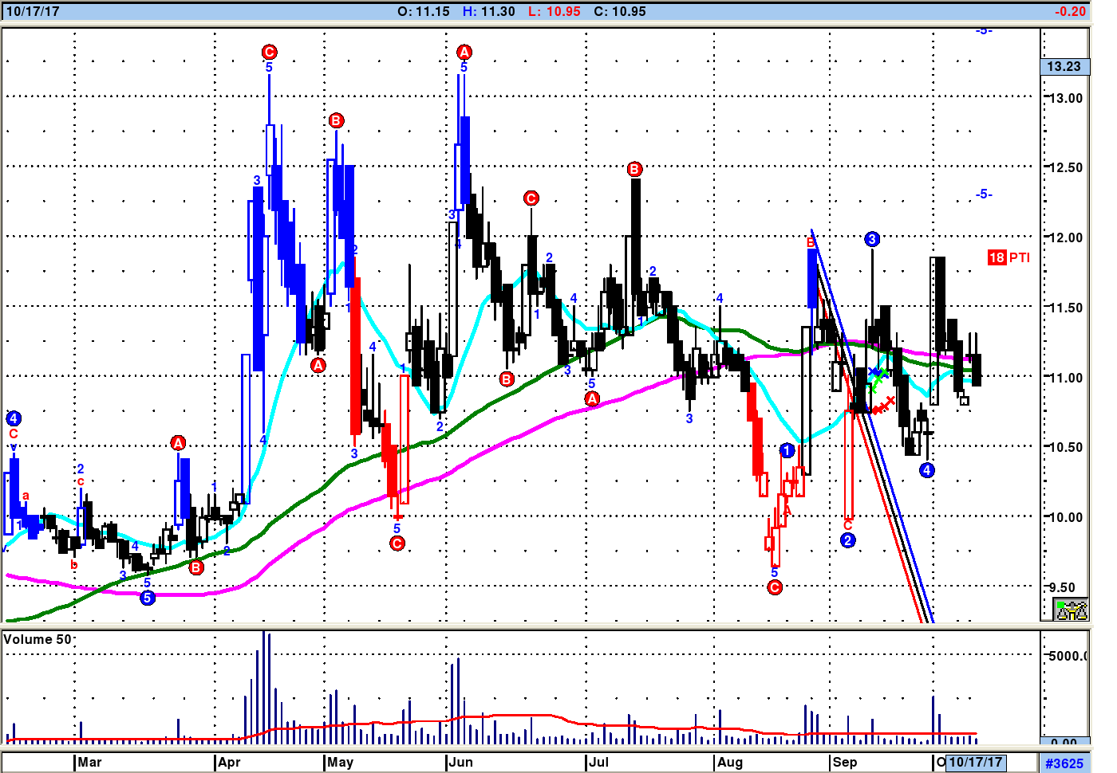This screenshot has width=1117, height=773.
Task: Select red circled A above the June peak
Action: click(464, 53)
